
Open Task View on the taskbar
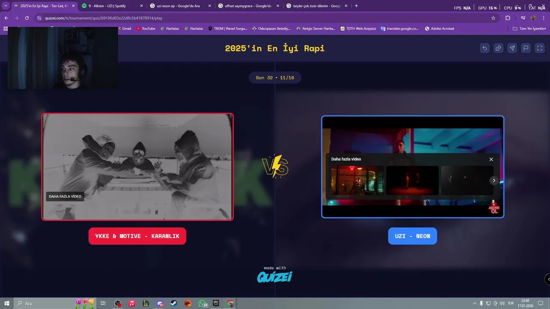pyautogui.click(x=103, y=303)
